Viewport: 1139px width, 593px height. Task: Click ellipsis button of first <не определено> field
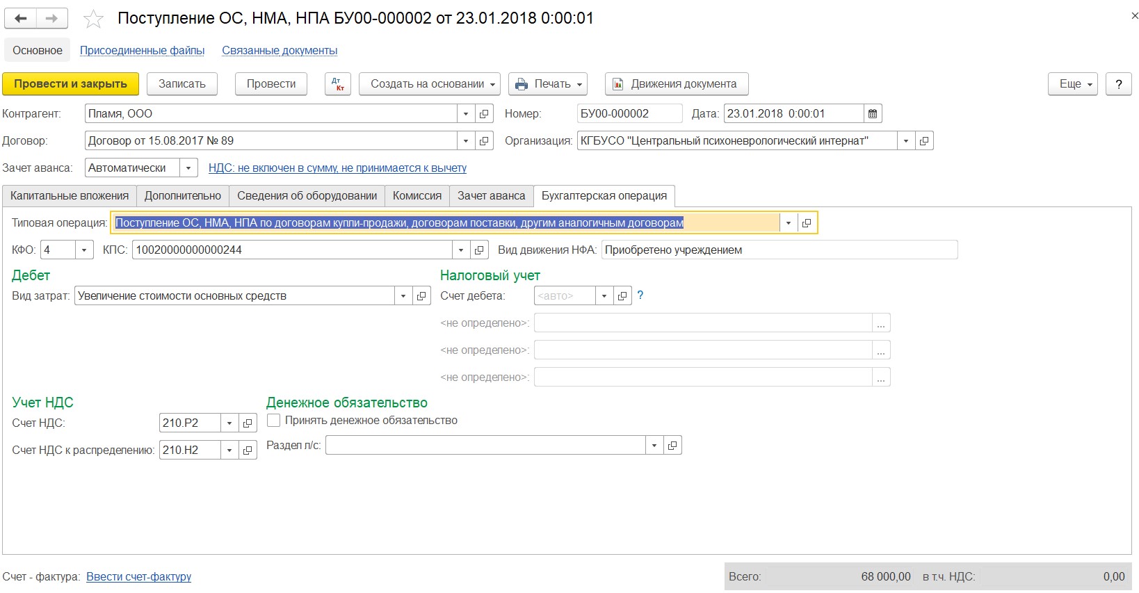(x=881, y=323)
